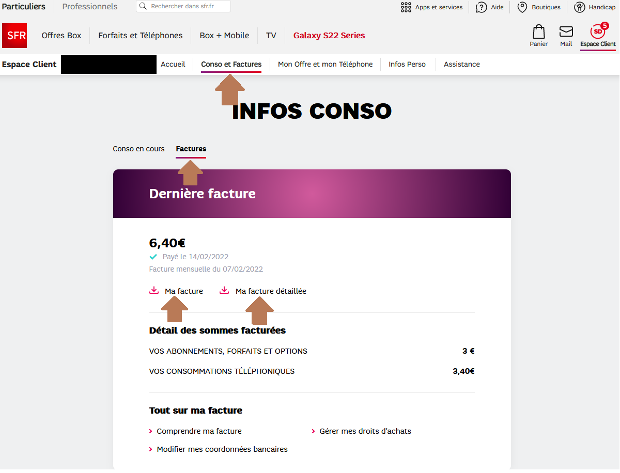620x473 pixels.
Task: Click the Apps et services label
Action: point(439,7)
